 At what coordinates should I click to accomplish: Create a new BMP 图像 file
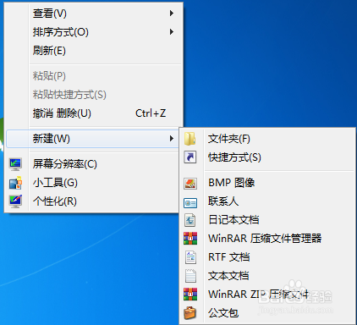point(267,183)
